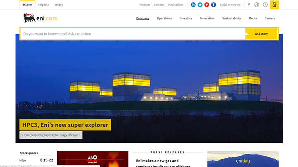This screenshot has width=298, height=167.
Task: Click the Stock quotes heading
Action: [29, 153]
